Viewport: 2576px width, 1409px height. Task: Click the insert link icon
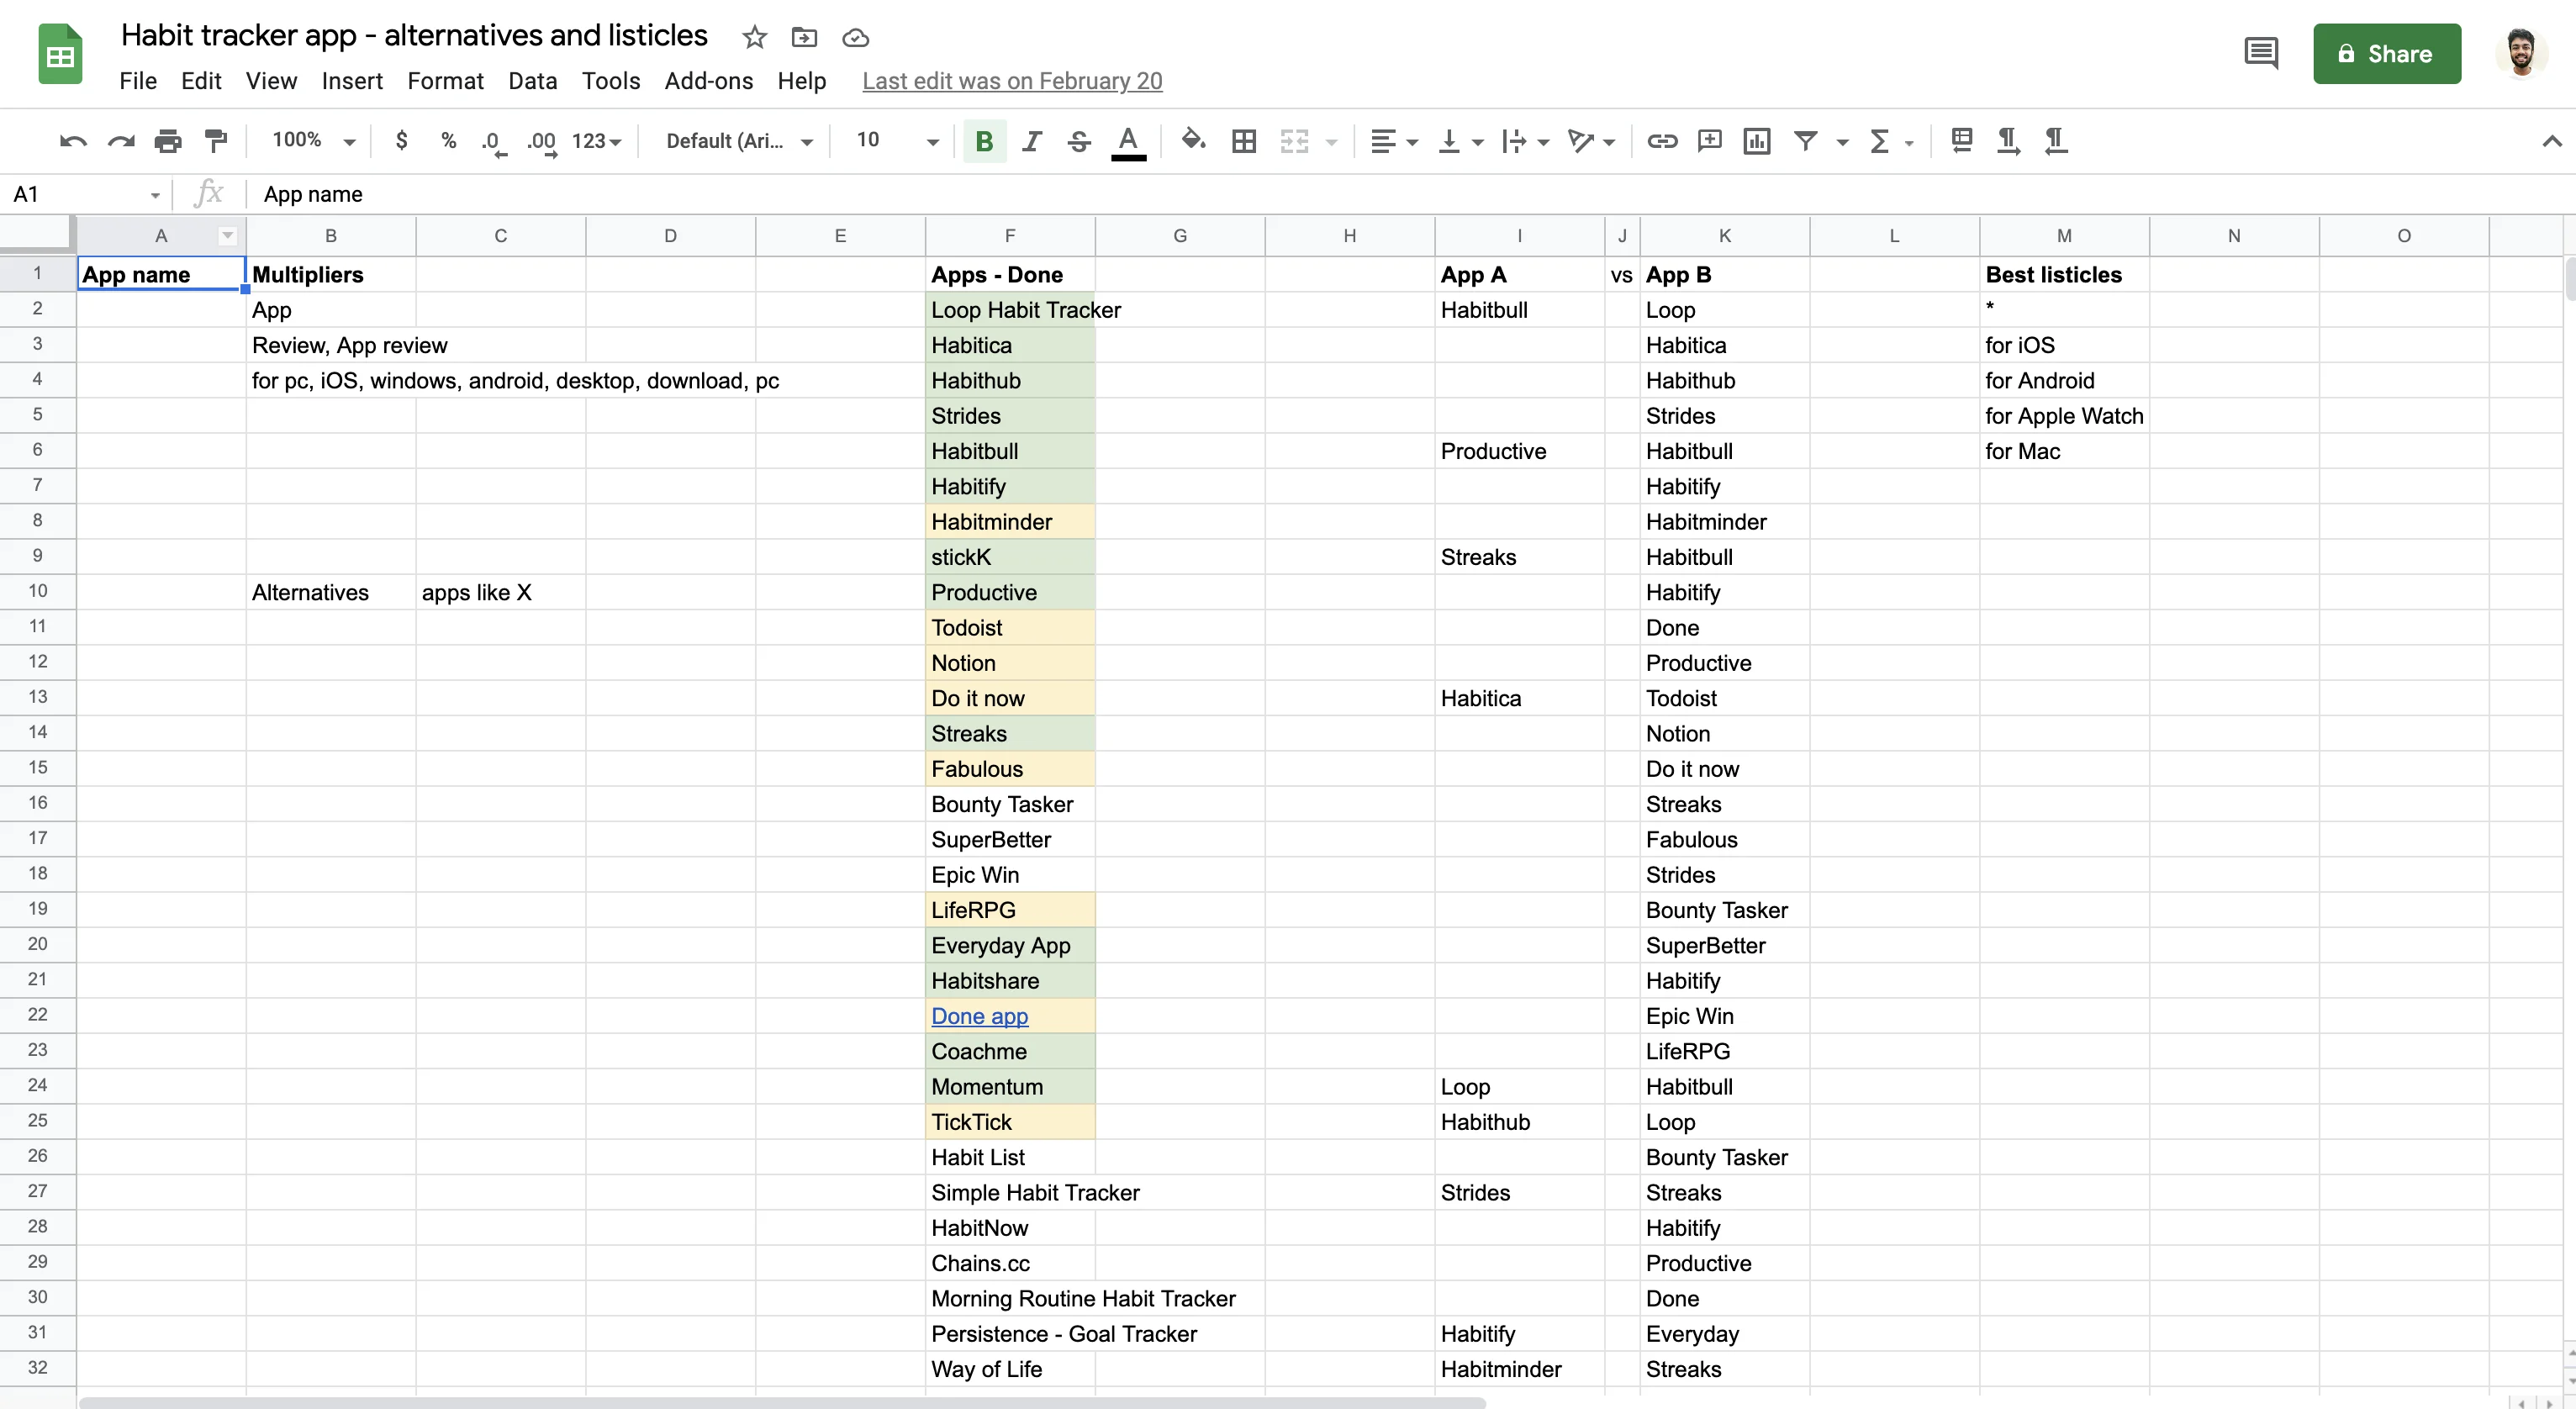pyautogui.click(x=1662, y=141)
